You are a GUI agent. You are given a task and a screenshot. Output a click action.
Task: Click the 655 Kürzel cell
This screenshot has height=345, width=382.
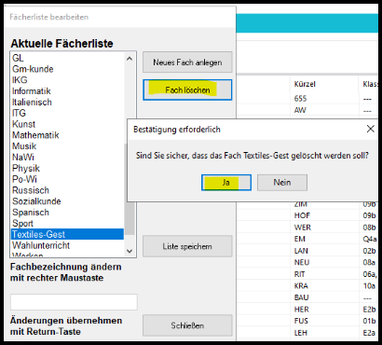pyautogui.click(x=324, y=99)
